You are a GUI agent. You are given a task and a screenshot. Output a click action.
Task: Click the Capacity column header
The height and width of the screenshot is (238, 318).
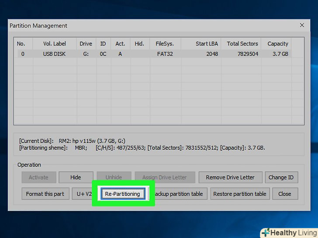click(x=276, y=44)
